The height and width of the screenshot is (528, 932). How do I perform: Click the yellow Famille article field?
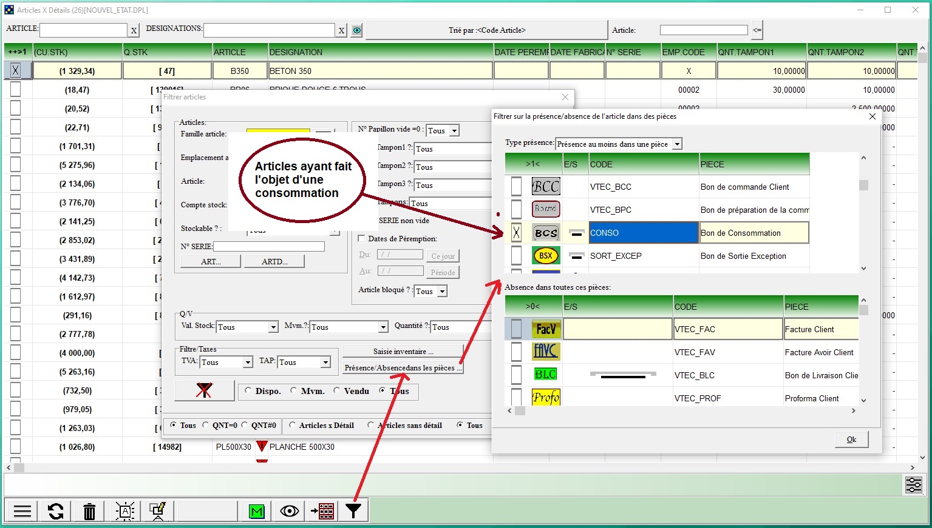tap(278, 130)
